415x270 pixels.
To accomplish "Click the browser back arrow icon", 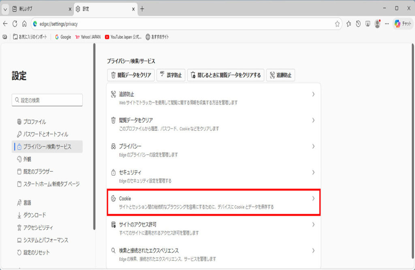I will click(x=5, y=24).
